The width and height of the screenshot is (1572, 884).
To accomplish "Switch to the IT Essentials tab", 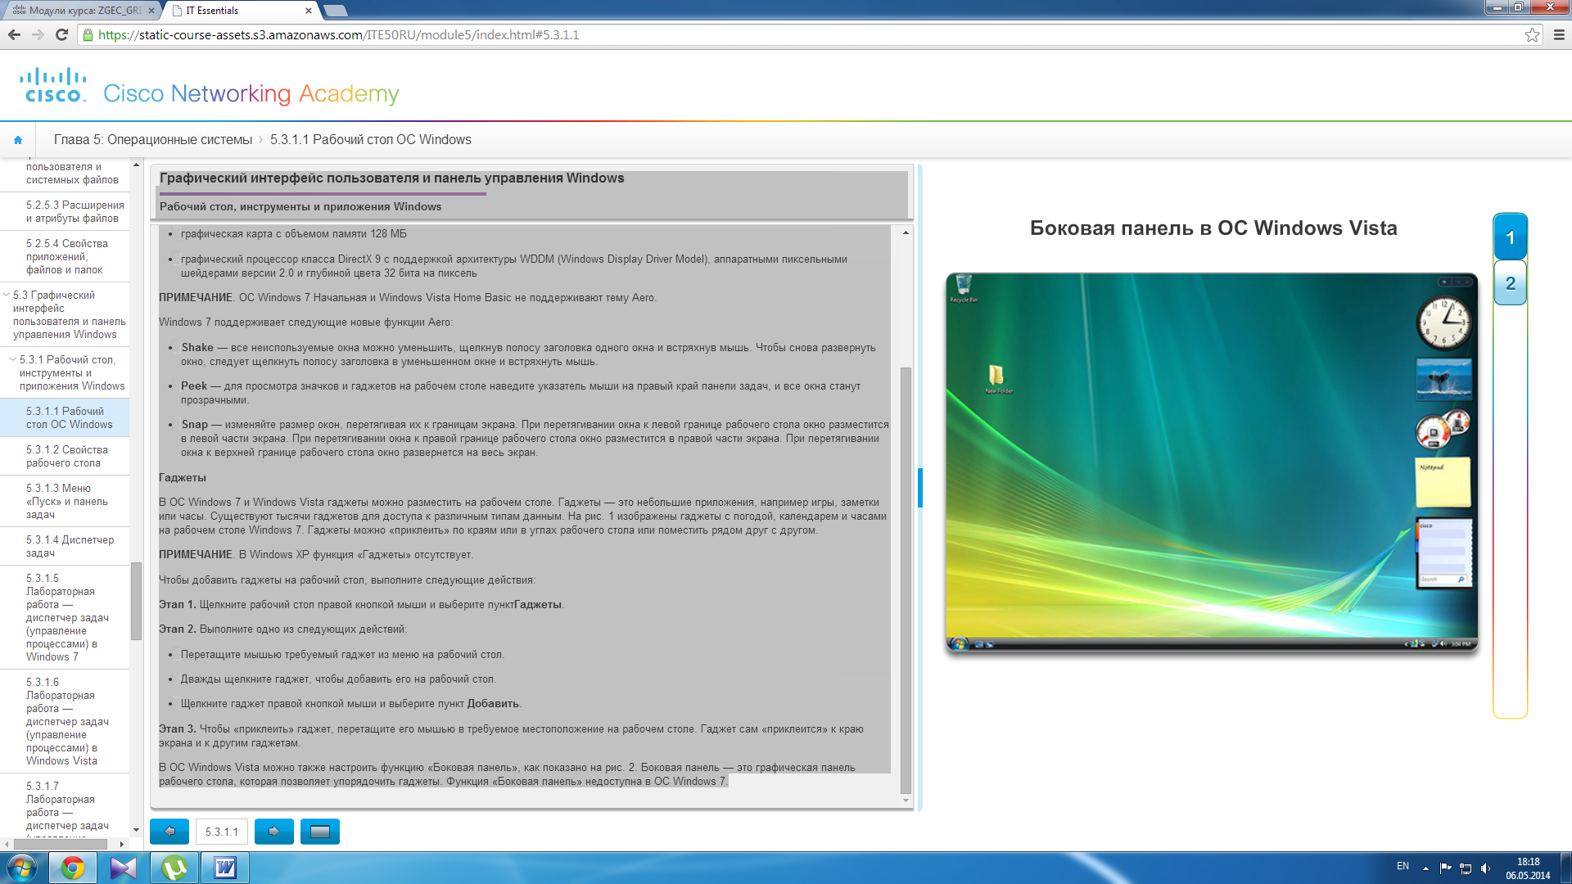I will point(242,11).
